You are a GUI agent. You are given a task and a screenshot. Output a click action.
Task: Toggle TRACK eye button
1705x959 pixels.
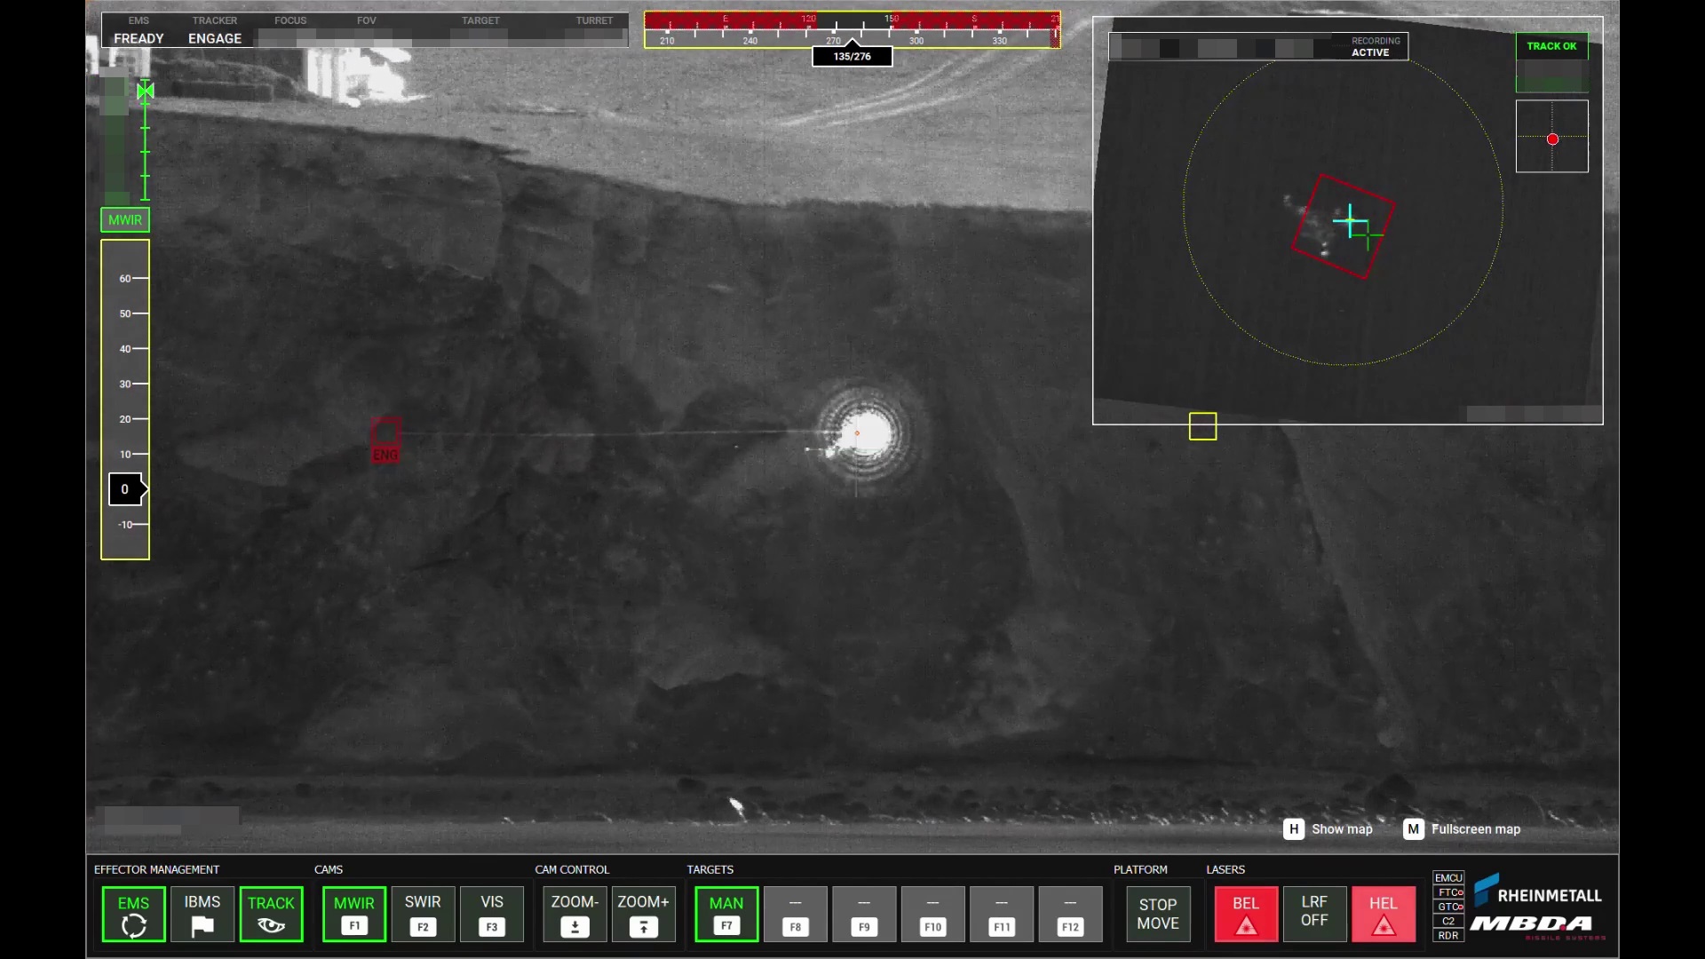tap(271, 914)
